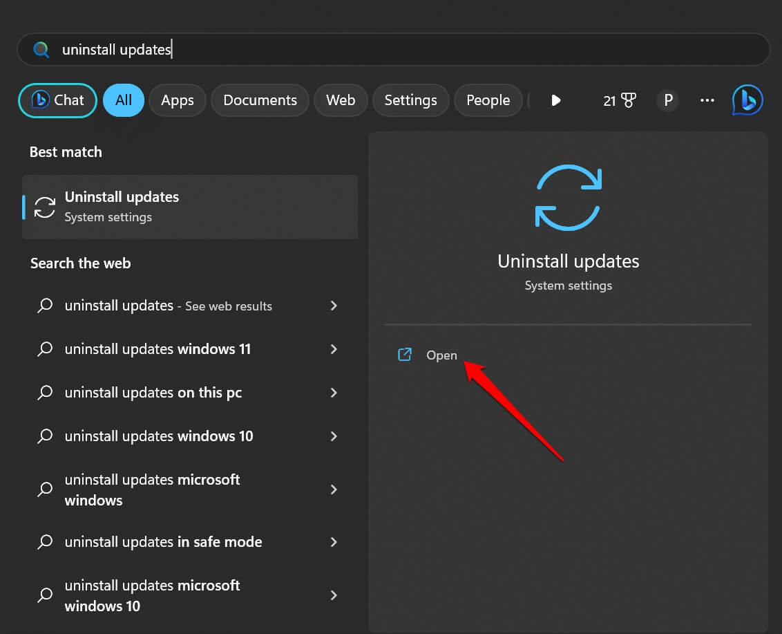Expand chevron for 'uninstall updates - See web results'
782x634 pixels.
tap(334, 306)
